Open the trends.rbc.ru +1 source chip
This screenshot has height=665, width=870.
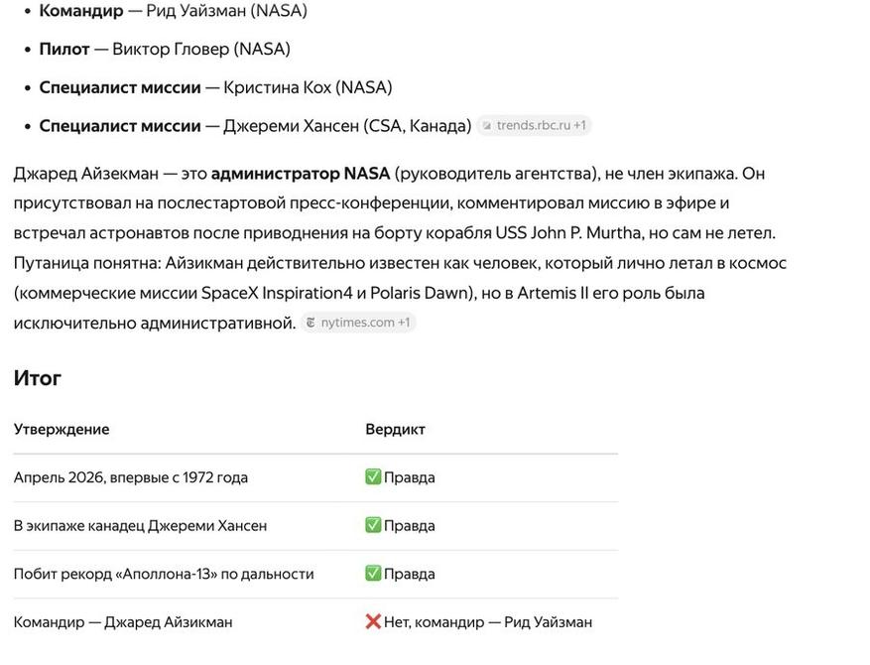click(x=535, y=125)
